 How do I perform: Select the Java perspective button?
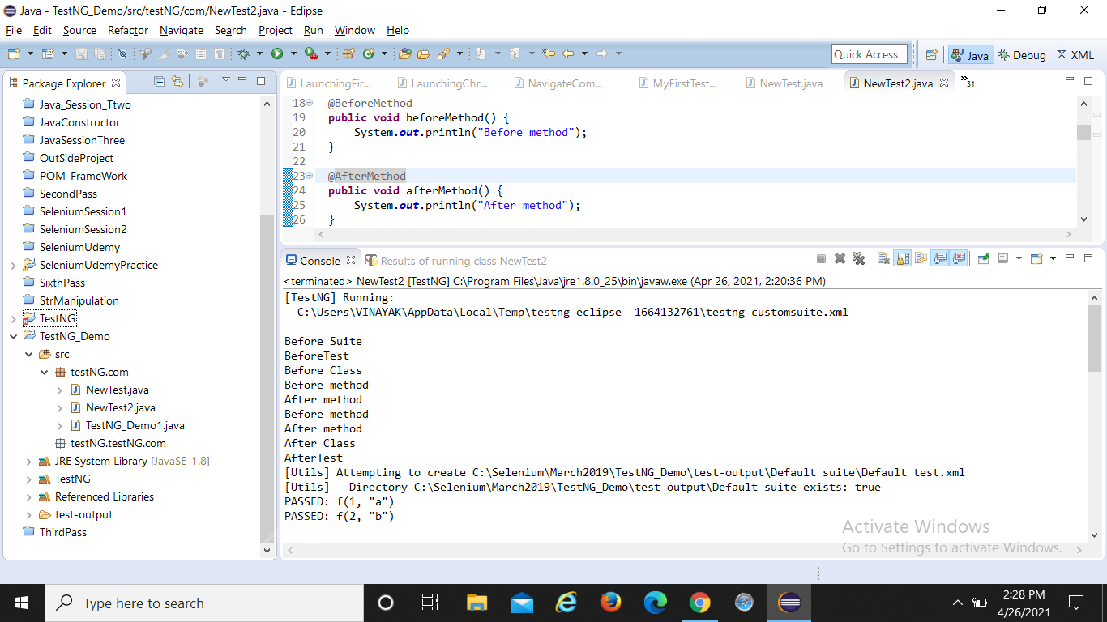(970, 55)
